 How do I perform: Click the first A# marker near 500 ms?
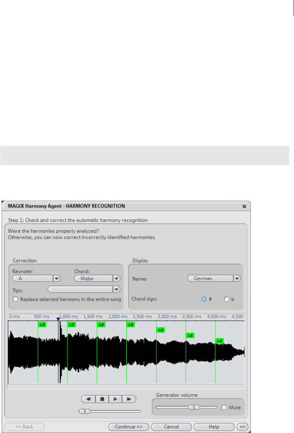click(42, 325)
